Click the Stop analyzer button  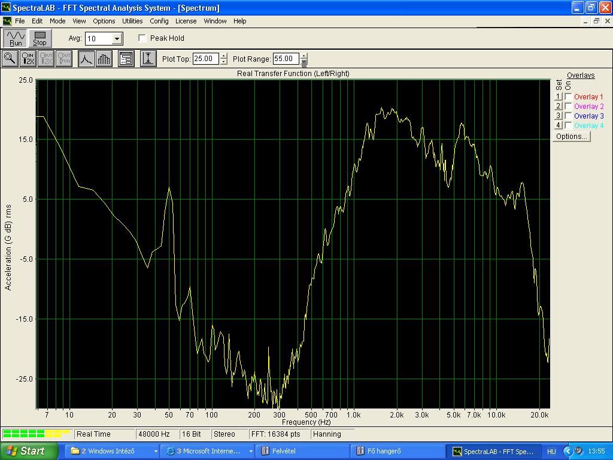[x=40, y=38]
